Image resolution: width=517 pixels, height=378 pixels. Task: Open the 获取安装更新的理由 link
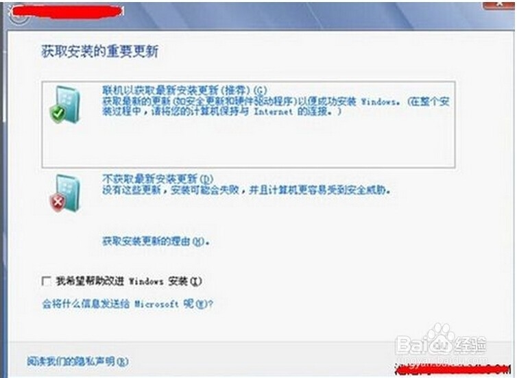pos(156,241)
